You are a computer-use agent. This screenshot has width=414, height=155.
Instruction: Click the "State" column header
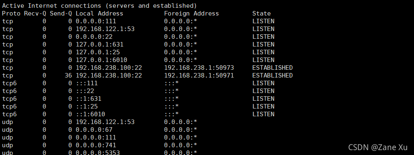[x=261, y=13]
